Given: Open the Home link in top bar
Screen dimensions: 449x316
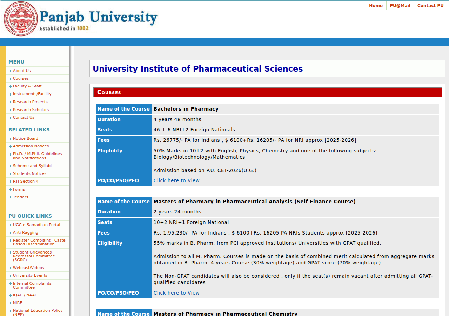Looking at the screenshot, I should 376,6.
